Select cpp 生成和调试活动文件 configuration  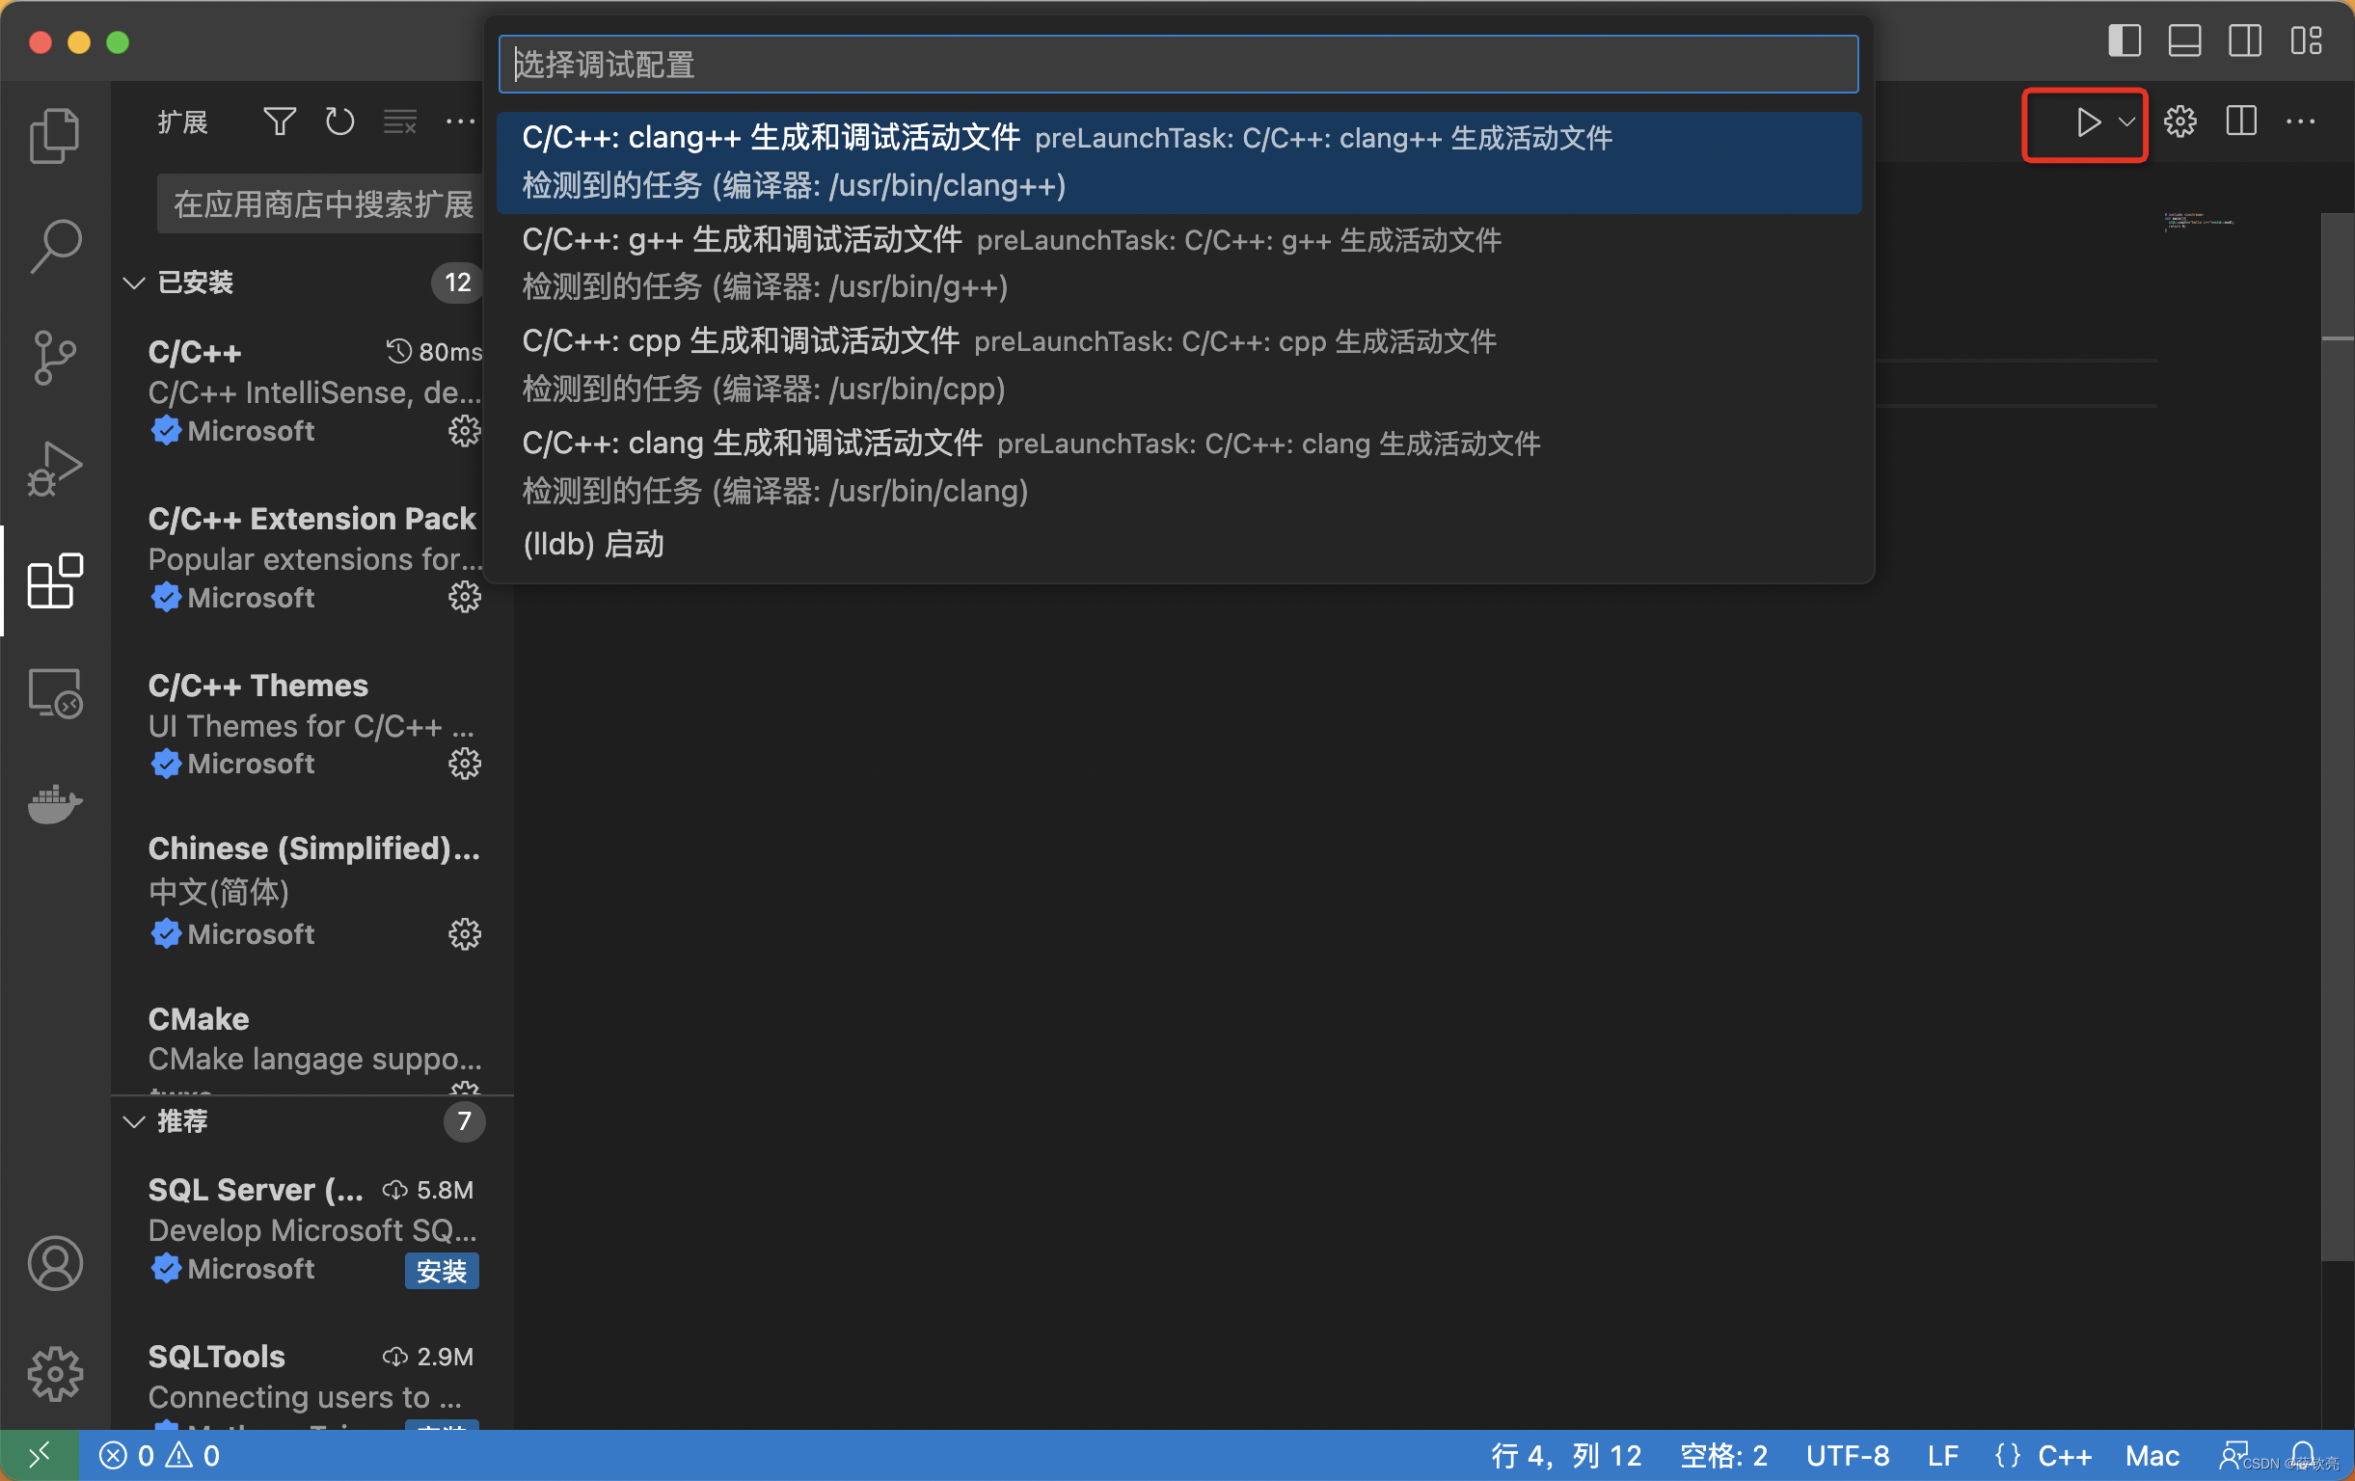pyautogui.click(x=1177, y=365)
